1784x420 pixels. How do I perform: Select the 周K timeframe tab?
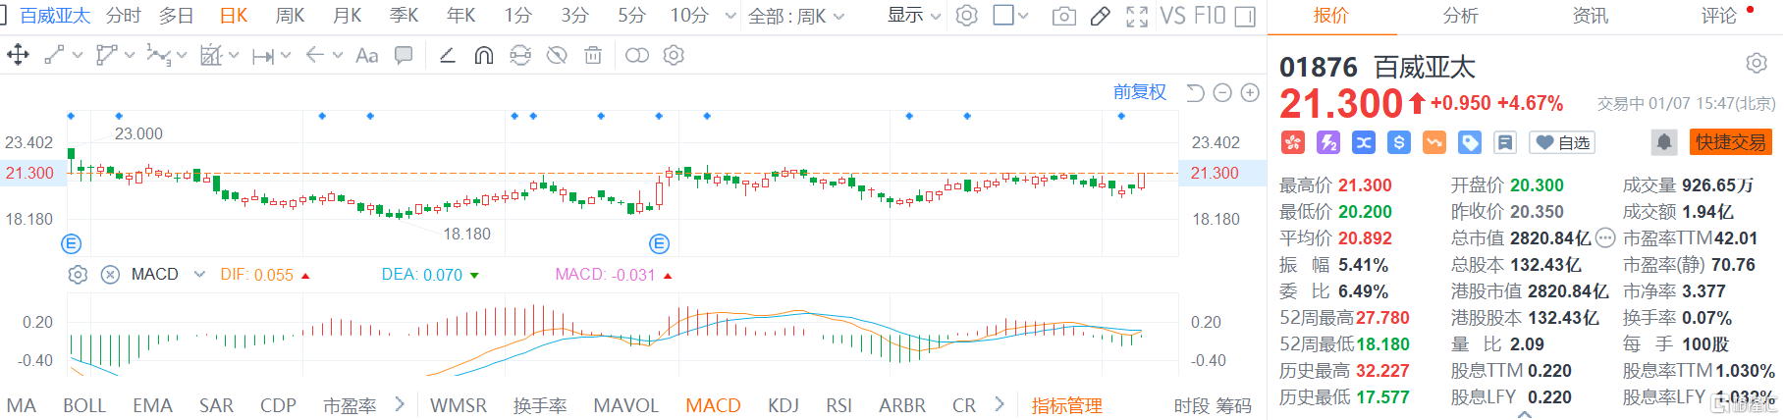point(290,16)
